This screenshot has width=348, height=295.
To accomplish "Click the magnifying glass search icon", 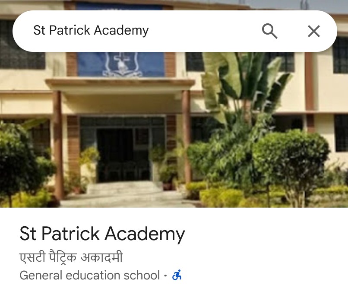I will (270, 31).
